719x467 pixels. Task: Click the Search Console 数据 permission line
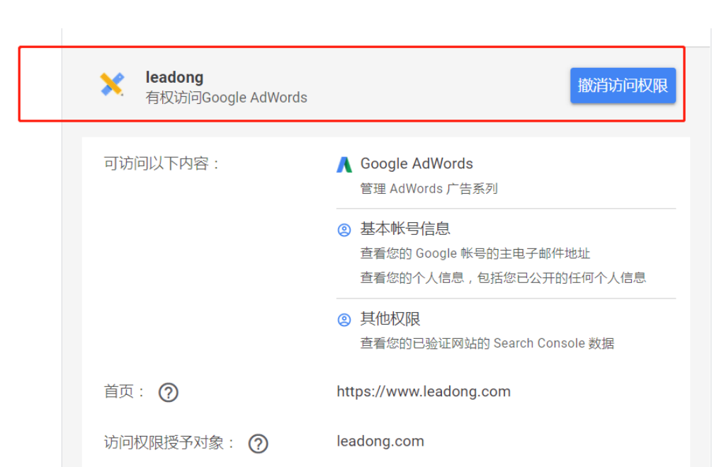click(487, 343)
